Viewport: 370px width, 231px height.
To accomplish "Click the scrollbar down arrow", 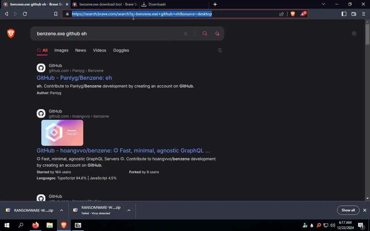I will coord(367,198).
